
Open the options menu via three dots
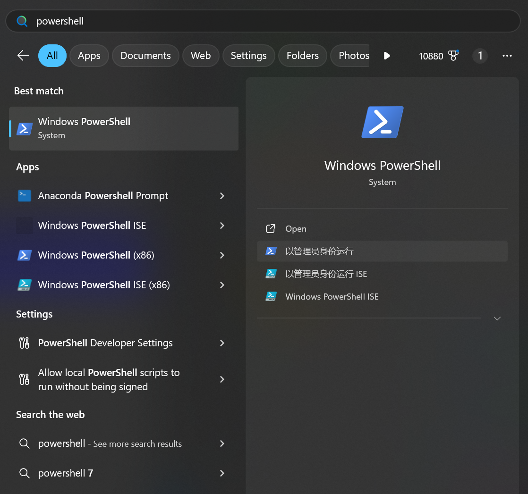point(507,56)
